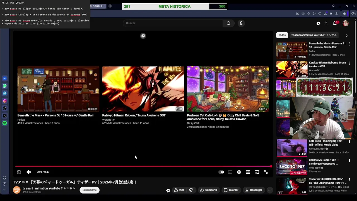Cast video to a TV
Image resolution: width=357 pixels, height=201 pixels.
(257, 172)
